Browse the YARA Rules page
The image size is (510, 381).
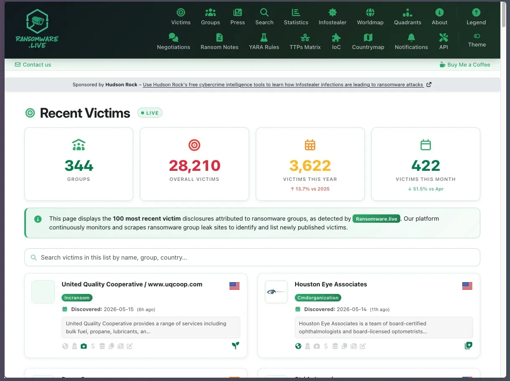[264, 42]
